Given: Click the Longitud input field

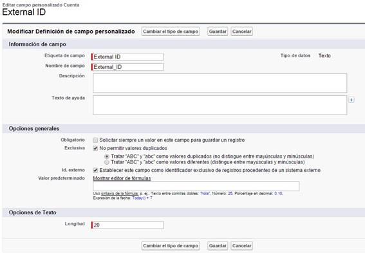Looking at the screenshot, I should coord(127,225).
